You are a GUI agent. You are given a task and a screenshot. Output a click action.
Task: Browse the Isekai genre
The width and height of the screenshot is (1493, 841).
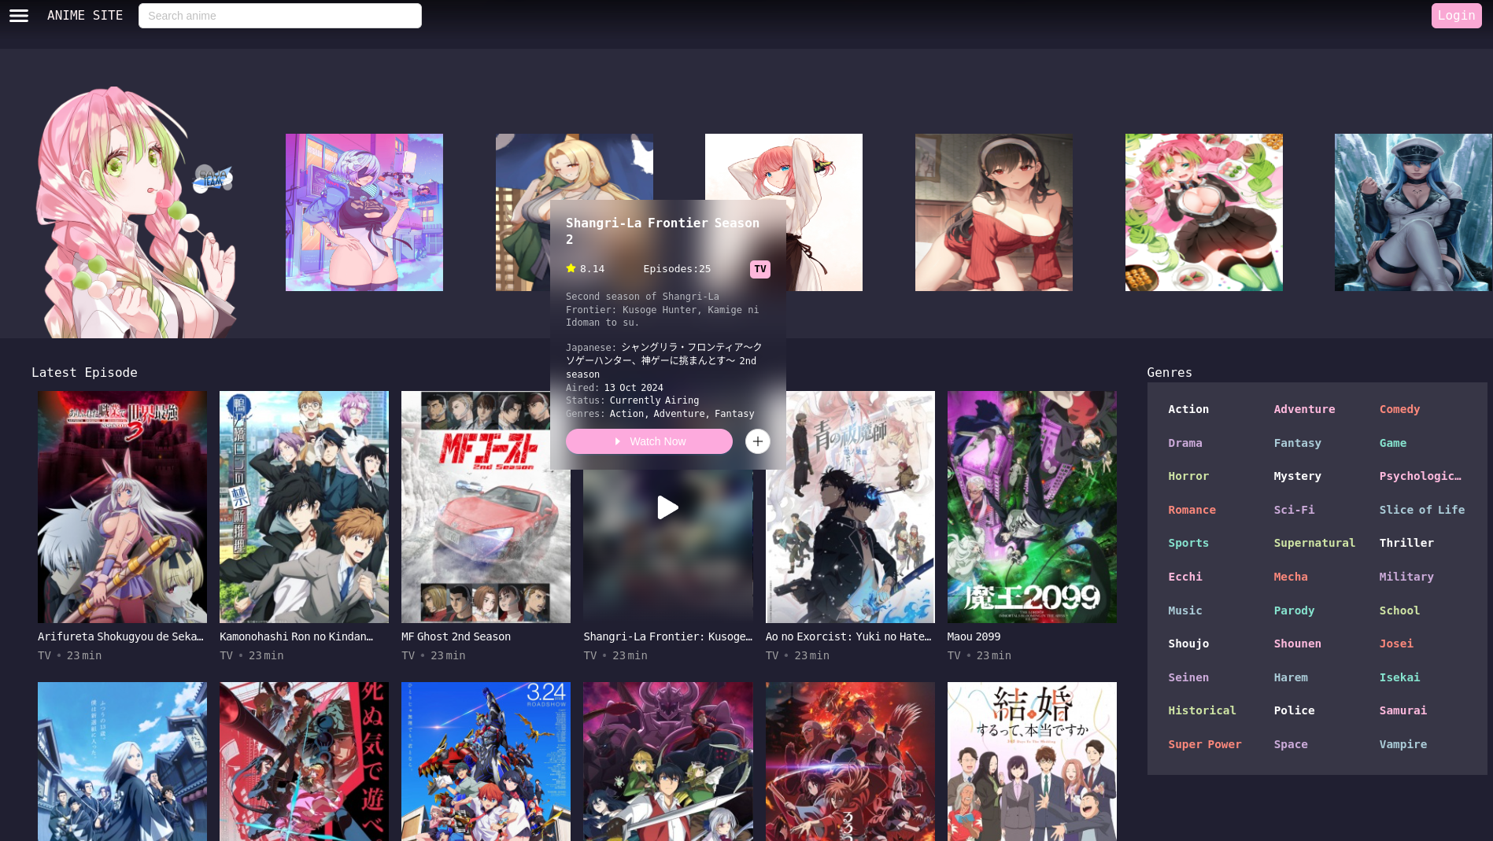pyautogui.click(x=1399, y=677)
